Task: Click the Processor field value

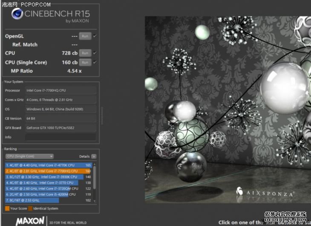Action: [60, 90]
